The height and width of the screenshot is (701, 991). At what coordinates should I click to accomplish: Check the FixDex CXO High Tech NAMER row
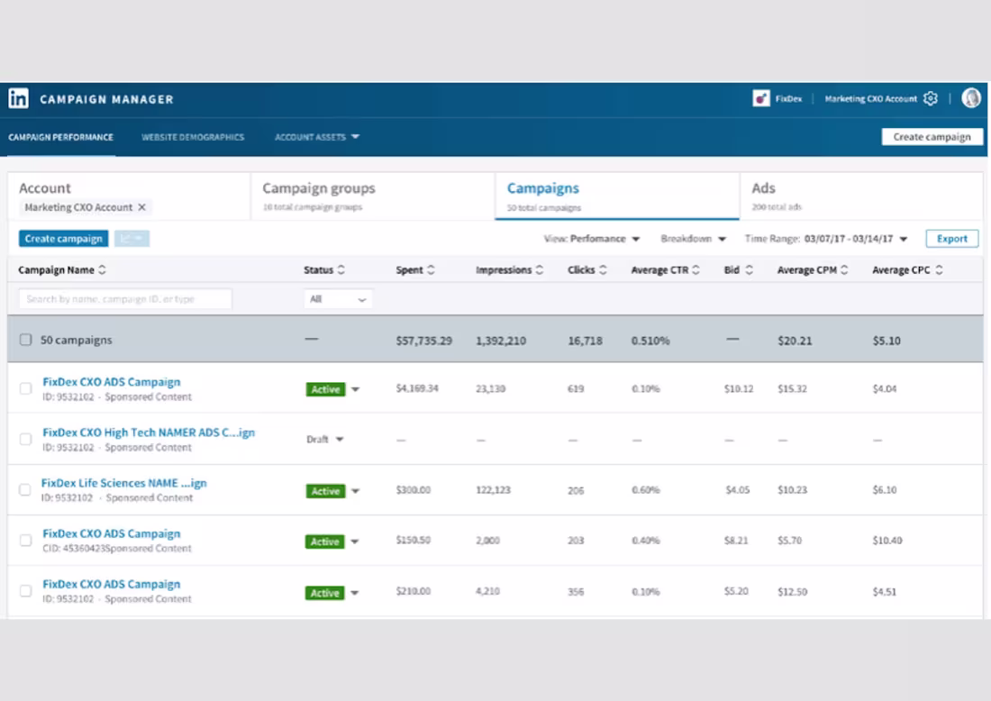click(25, 440)
